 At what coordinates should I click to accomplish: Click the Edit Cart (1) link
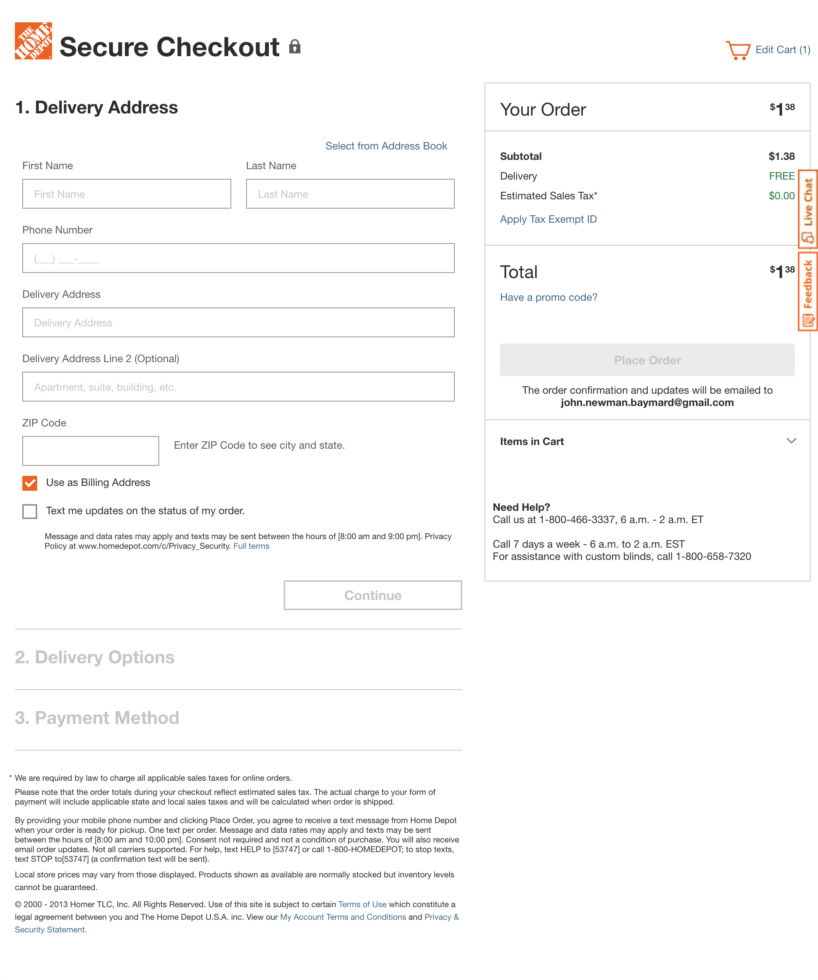pos(783,50)
